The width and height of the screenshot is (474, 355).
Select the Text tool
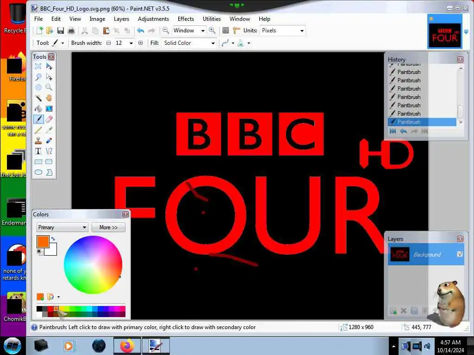click(x=38, y=151)
